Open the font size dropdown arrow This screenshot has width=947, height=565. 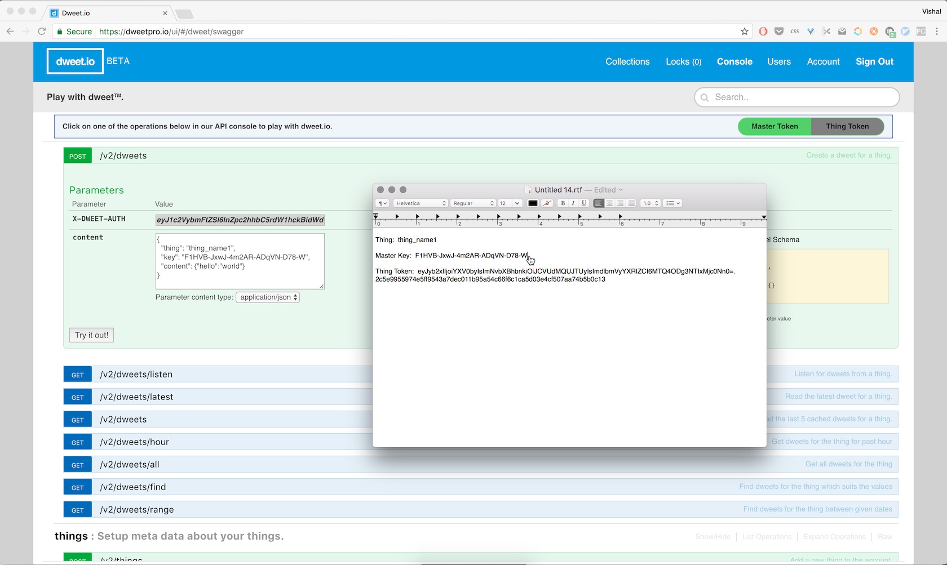pyautogui.click(x=517, y=203)
